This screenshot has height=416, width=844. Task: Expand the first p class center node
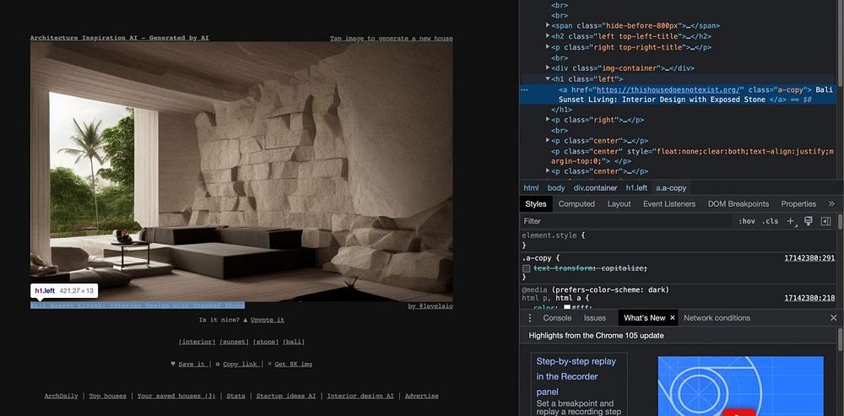[x=548, y=140]
